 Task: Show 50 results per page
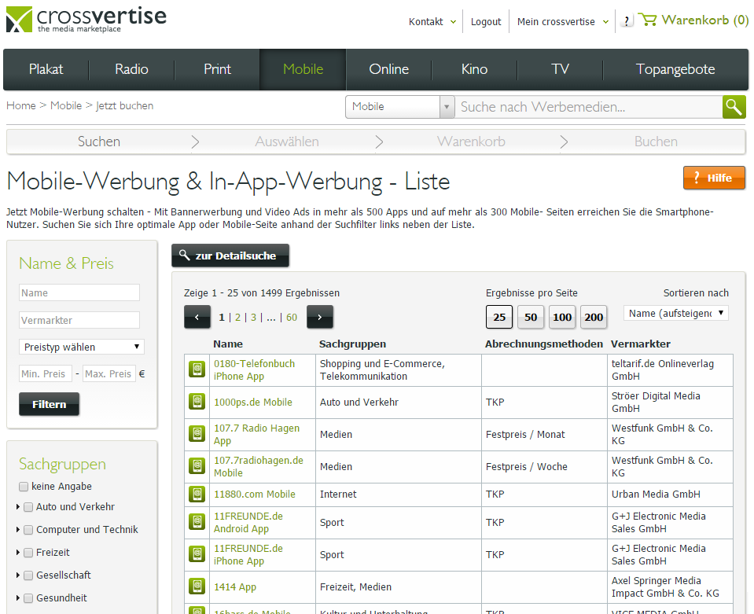click(531, 317)
